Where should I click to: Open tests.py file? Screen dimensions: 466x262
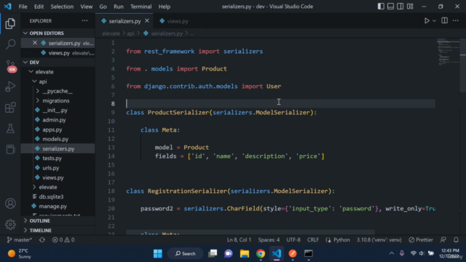click(x=58, y=159)
